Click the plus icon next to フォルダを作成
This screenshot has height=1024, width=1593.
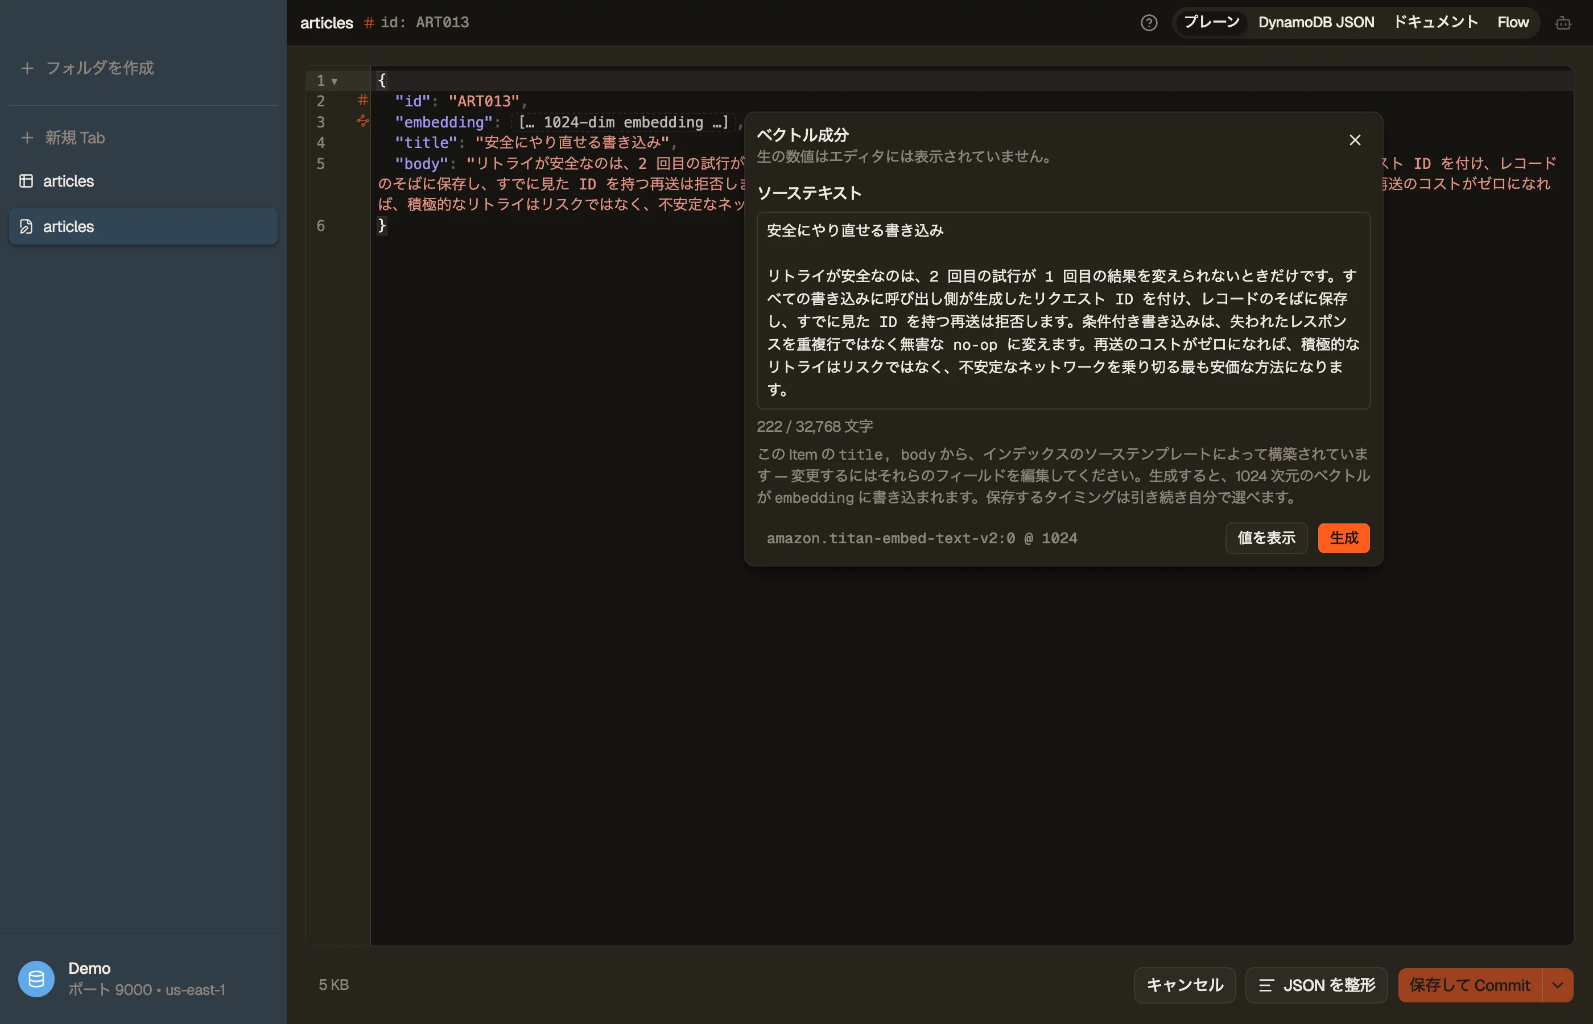pyautogui.click(x=27, y=68)
